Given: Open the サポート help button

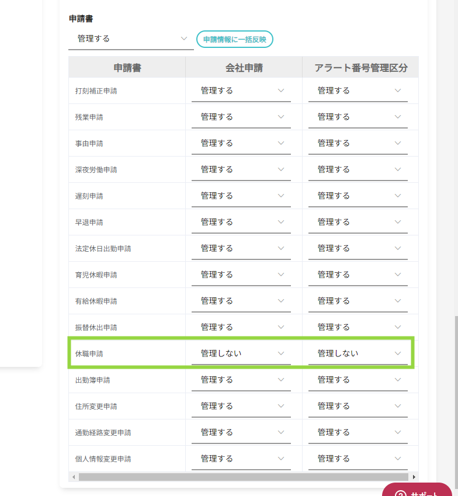Looking at the screenshot, I should click(418, 491).
